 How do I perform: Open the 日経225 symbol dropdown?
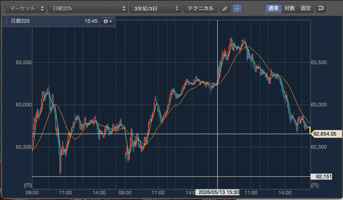point(88,8)
